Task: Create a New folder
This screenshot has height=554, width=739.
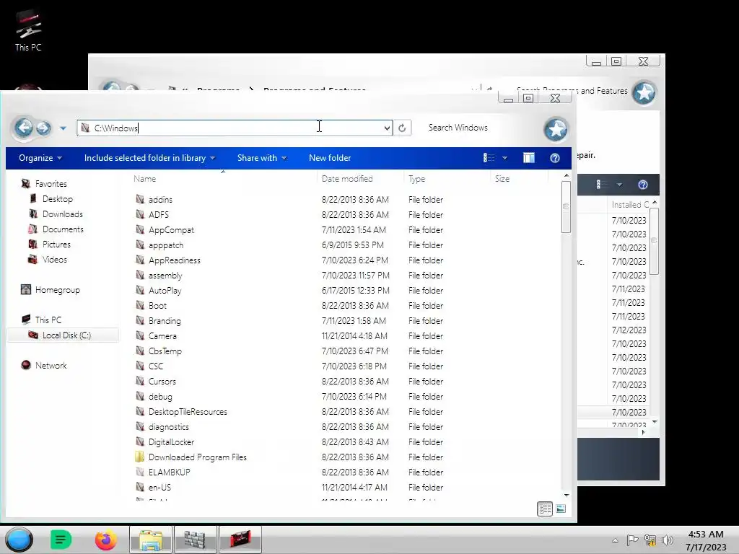Action: (x=330, y=158)
